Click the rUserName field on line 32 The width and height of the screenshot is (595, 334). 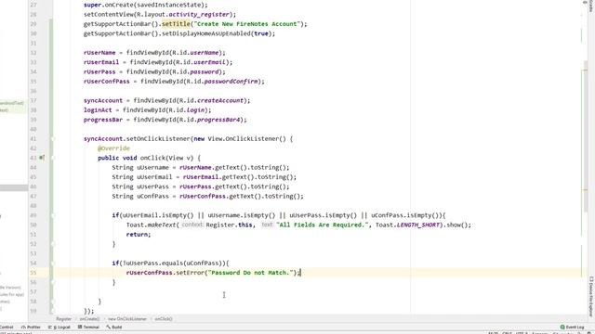[99, 53]
